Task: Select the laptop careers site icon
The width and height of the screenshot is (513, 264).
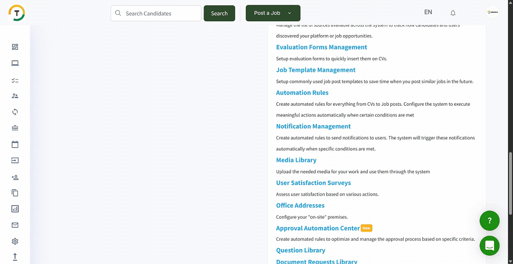Action: 15,63
